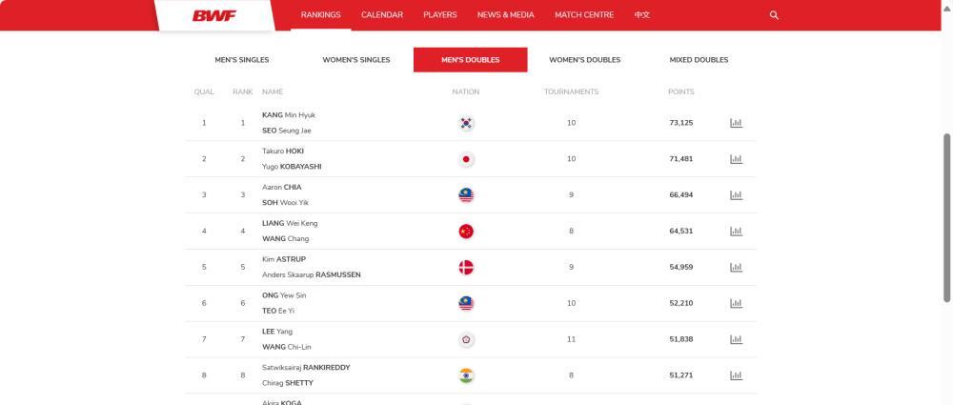Open stats chart for Hoki/Kobayashi pair
Image resolution: width=953 pixels, height=405 pixels.
[736, 159]
